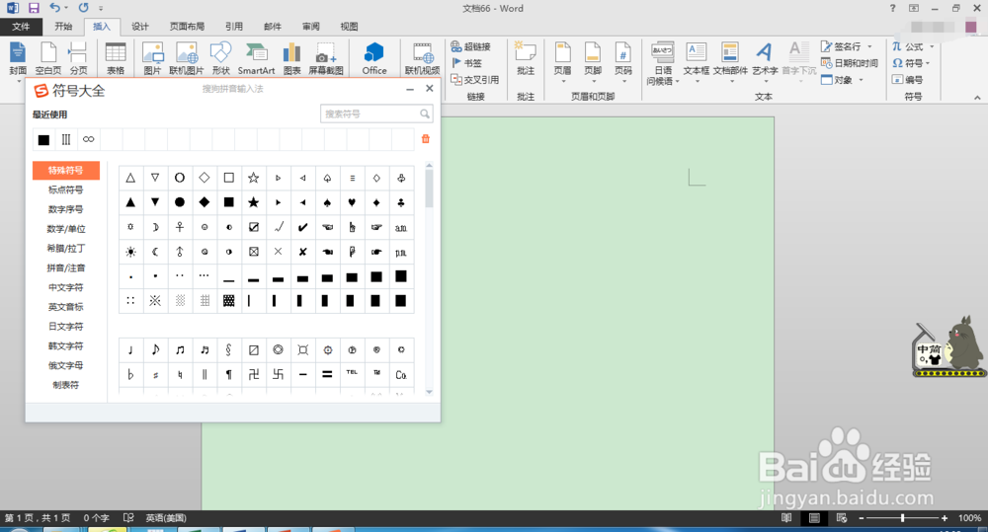The image size is (988, 532).
Task: Click the symbol panel scrollbar thumb
Action: [x=429, y=189]
